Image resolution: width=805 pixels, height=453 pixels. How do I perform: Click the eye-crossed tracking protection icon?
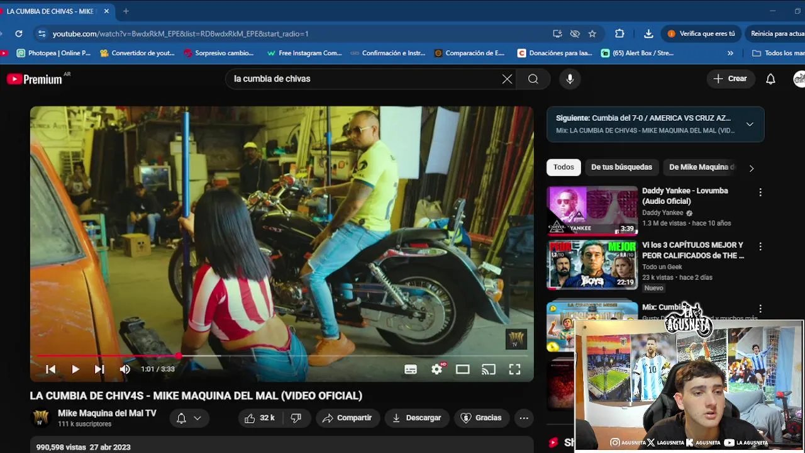coord(575,33)
